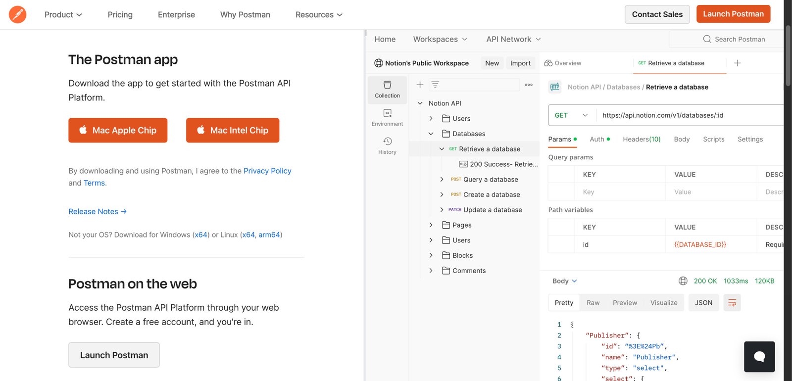The image size is (792, 381).
Task: Open the GET method dropdown
Action: 571,115
